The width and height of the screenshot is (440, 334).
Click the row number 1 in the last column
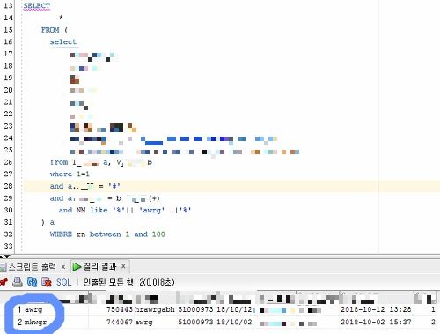coord(433,309)
